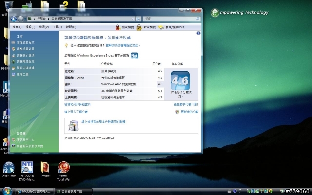Select the 3D gaming graphics row scoring 5.1
Screen dimensions: 312x195
[114, 91]
